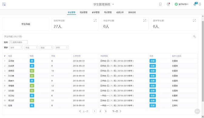Click the vertical scrollbar on the right

pyautogui.click(x=203, y=61)
